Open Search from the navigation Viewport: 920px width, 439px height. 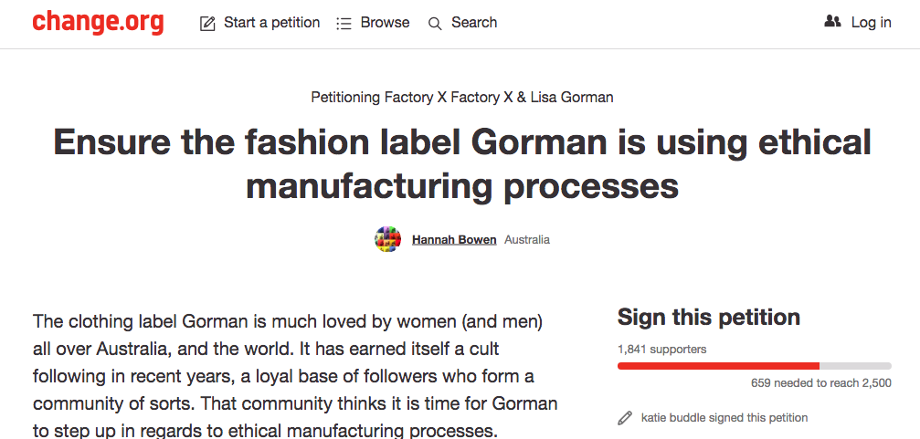(x=474, y=22)
